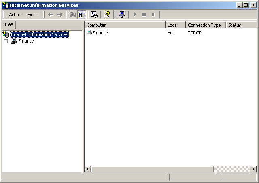
Task: Open the View menu
Action: (x=32, y=15)
